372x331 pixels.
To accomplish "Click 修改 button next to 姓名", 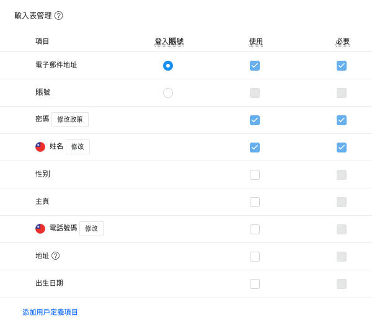I will 78,147.
